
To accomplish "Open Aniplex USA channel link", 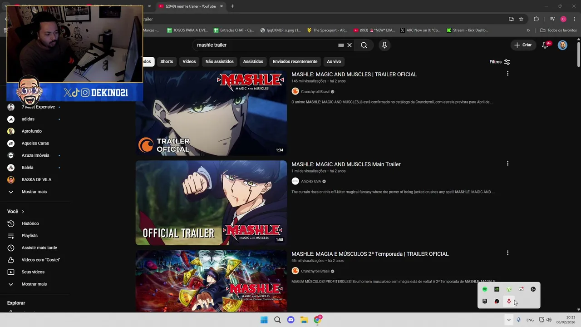I will (x=310, y=181).
